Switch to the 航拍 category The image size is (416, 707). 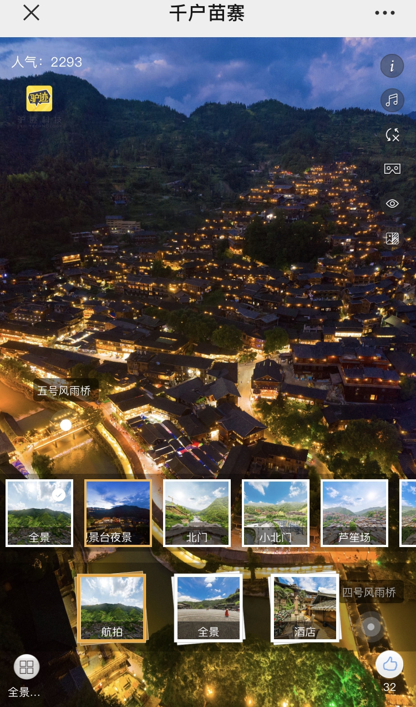pyautogui.click(x=112, y=608)
